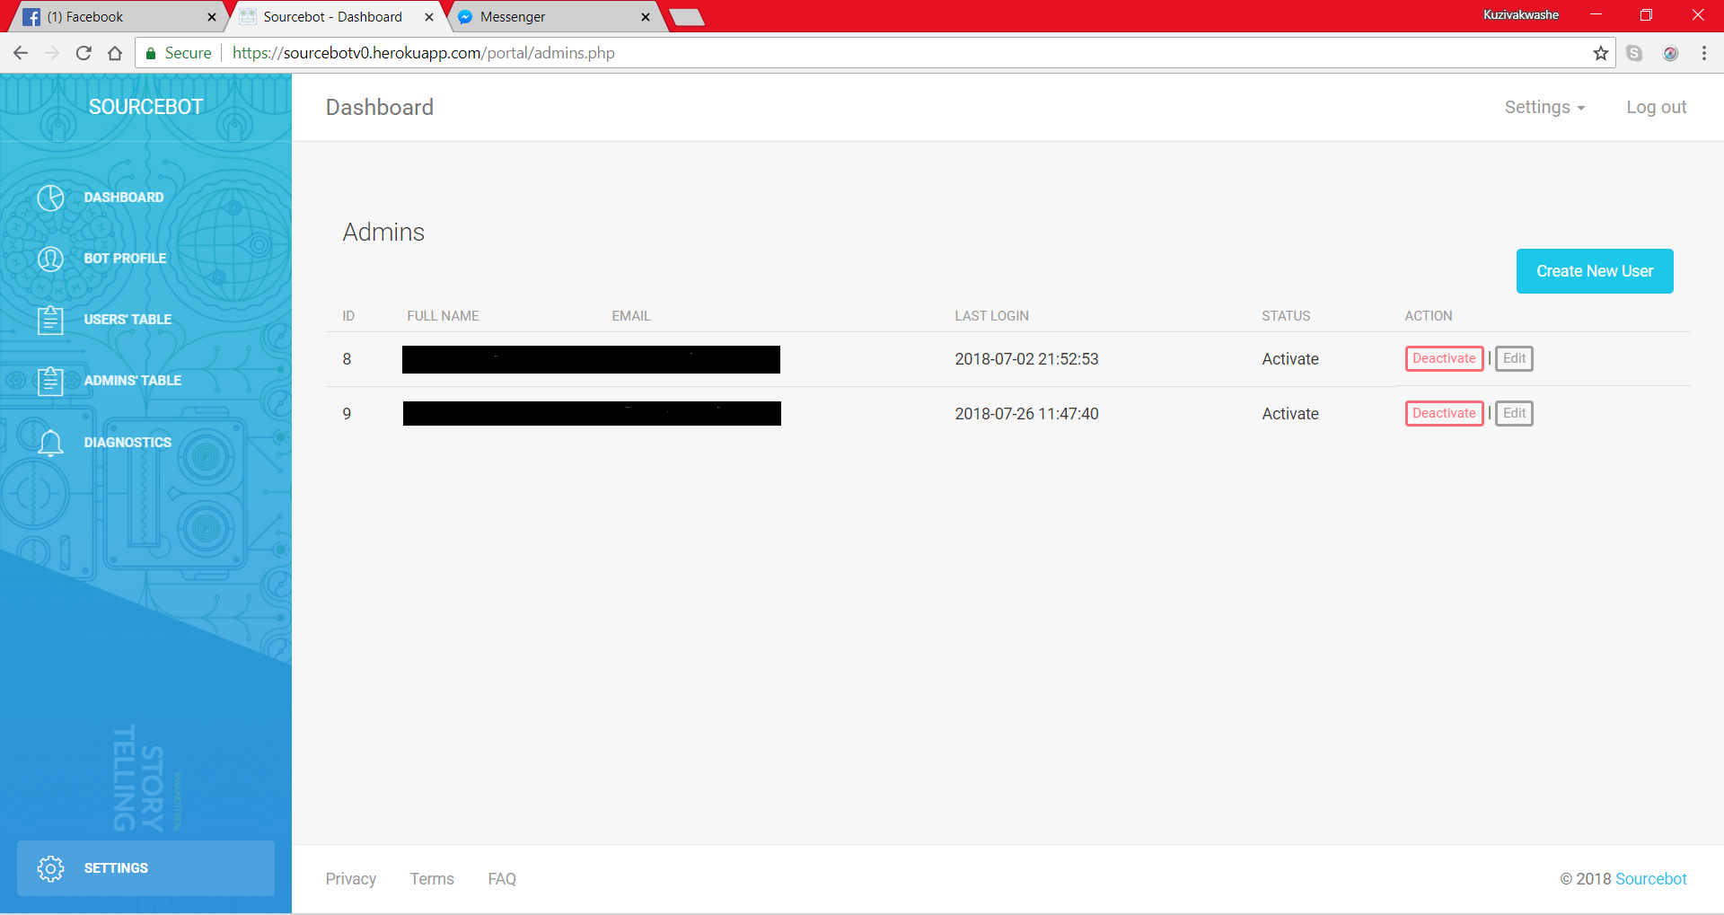Image resolution: width=1724 pixels, height=915 pixels.
Task: Click the Kuzivakwashe profile name in title bar
Action: click(1521, 15)
